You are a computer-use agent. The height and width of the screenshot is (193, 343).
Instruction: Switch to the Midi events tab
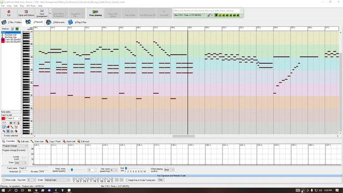pyautogui.click(x=55, y=22)
